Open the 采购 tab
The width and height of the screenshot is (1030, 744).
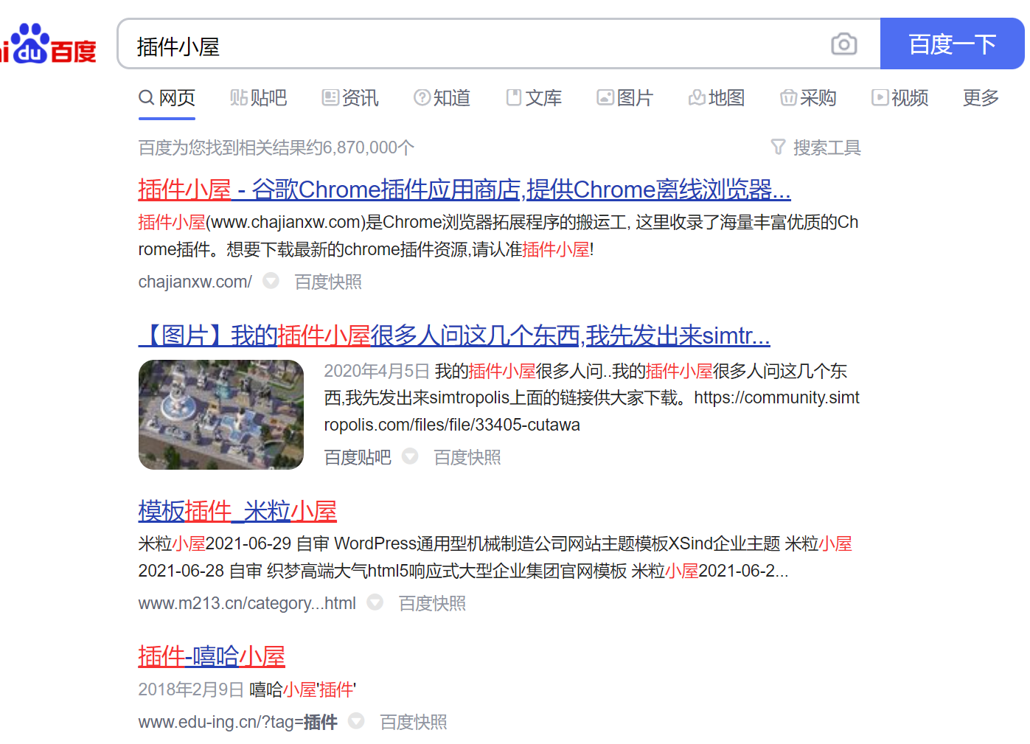[808, 97]
